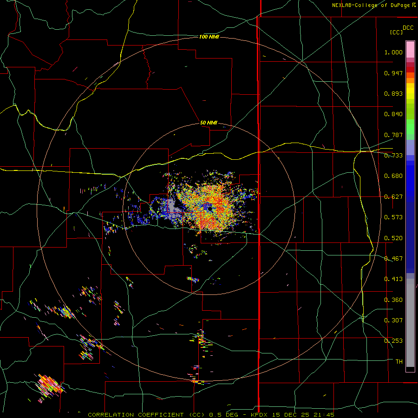Click the 0.947 color scale label
Image resolution: width=418 pixels, height=418 pixels.
[393, 73]
